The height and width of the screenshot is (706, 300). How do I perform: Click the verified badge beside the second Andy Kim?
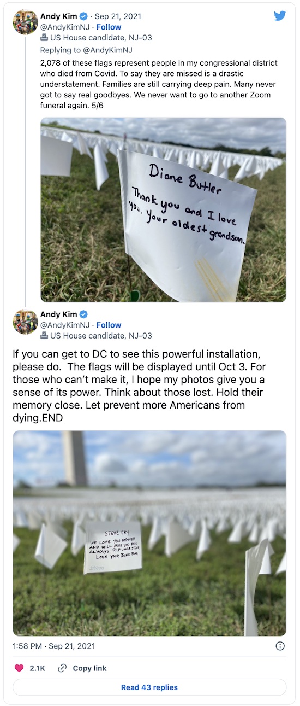coord(83,314)
